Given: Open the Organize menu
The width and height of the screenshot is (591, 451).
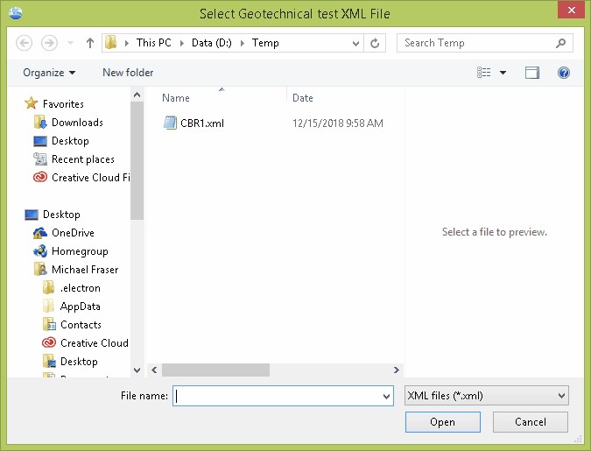Looking at the screenshot, I should (x=49, y=73).
